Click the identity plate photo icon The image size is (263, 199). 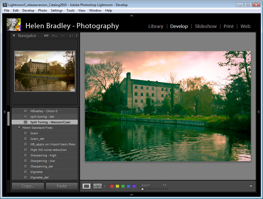[x=14, y=25]
